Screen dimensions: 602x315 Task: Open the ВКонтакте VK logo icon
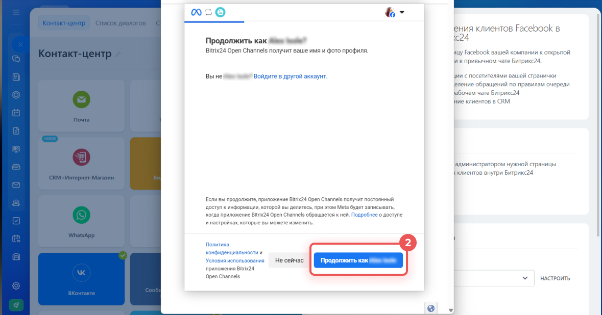tap(81, 273)
